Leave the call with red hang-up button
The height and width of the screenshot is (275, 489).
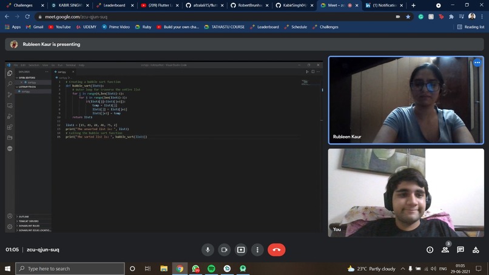point(276,250)
